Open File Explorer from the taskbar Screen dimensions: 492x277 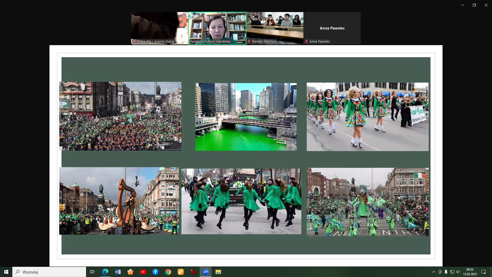tap(218, 272)
